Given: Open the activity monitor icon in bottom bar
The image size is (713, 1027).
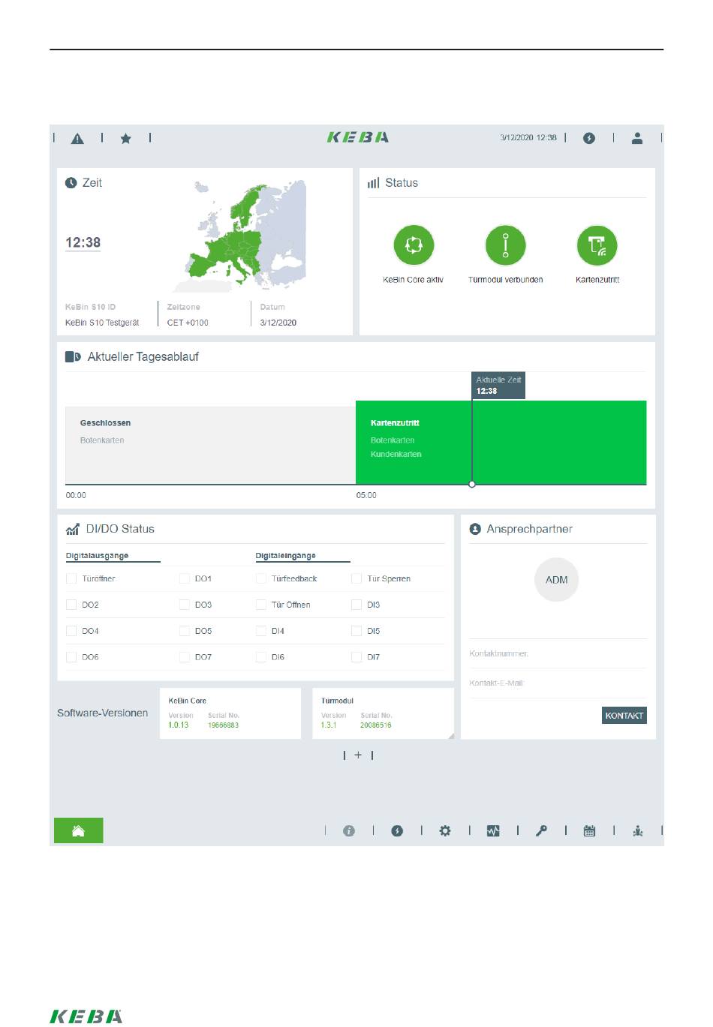Looking at the screenshot, I should tap(493, 830).
